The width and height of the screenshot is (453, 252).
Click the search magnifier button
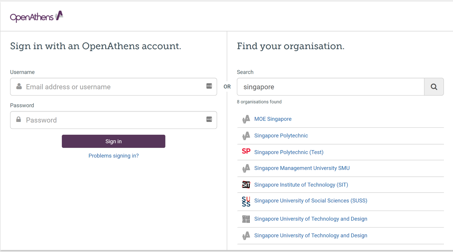click(434, 87)
